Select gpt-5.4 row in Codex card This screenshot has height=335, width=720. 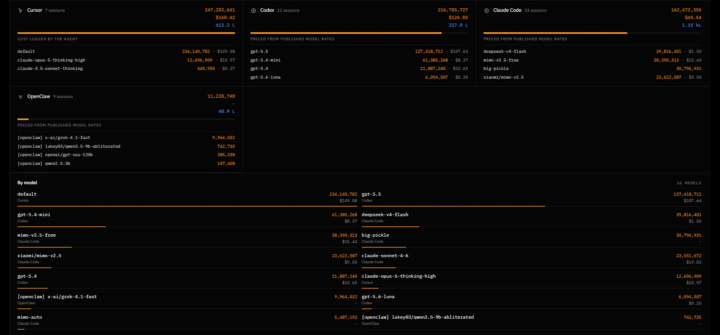359,68
